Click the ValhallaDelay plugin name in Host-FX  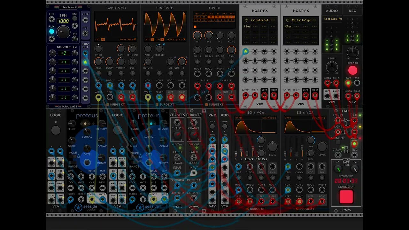click(260, 20)
